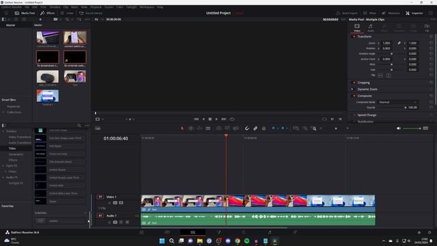Click the Detail Zoom icon
Image resolution: width=437 pixels, height=246 pixels.
pos(305,128)
